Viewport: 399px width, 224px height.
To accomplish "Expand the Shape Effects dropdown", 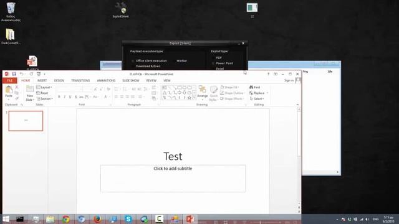I will (x=232, y=98).
